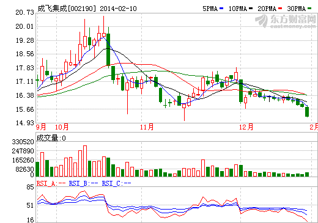Click the chart title 成飞集成[002190]

67,9
